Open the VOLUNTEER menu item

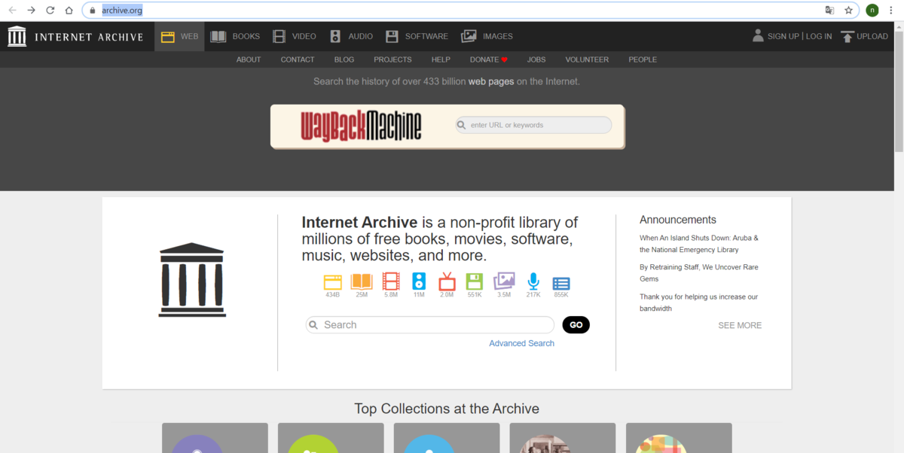(587, 59)
